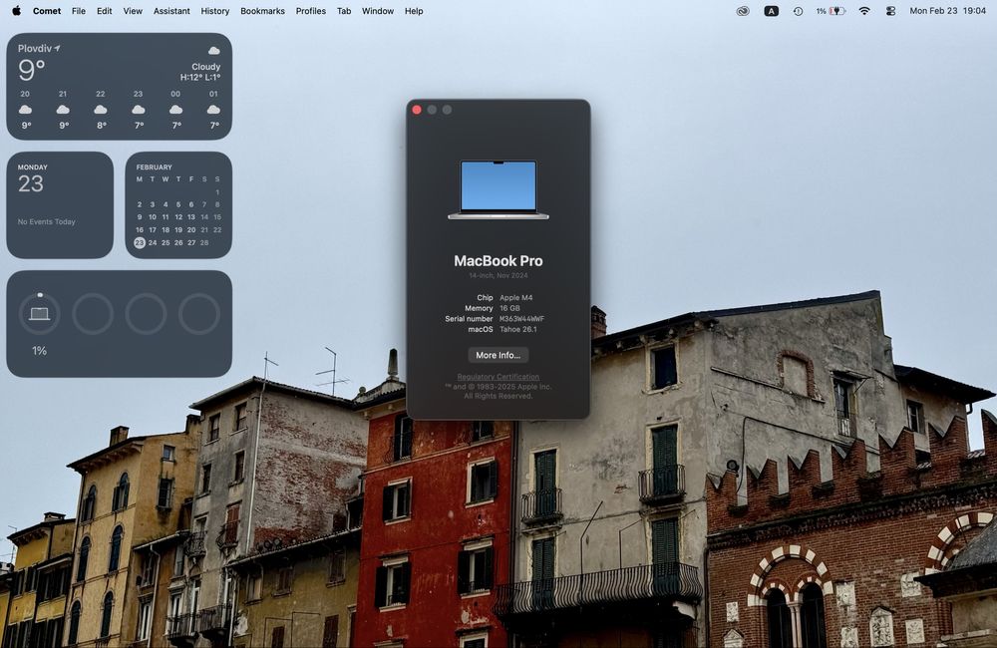
Task: Open Control Center from menu bar
Action: pyautogui.click(x=890, y=11)
